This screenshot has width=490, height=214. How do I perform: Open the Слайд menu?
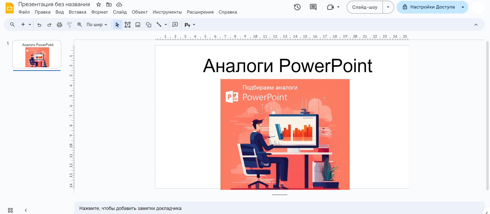(120, 12)
